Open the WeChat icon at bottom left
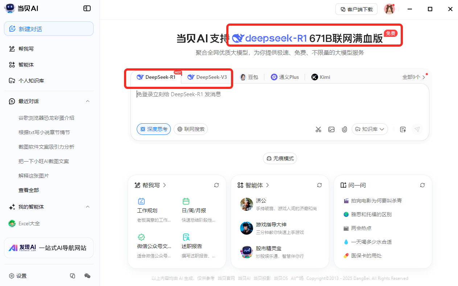458x286 pixels. [x=87, y=276]
